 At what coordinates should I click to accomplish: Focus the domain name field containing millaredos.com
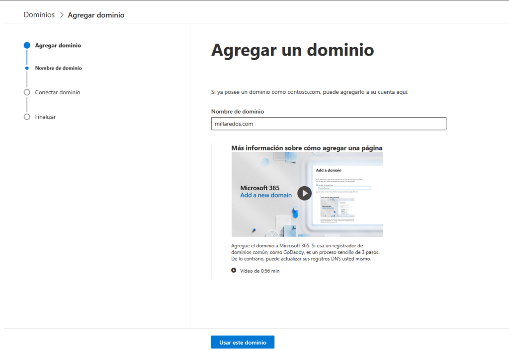pyautogui.click(x=328, y=124)
